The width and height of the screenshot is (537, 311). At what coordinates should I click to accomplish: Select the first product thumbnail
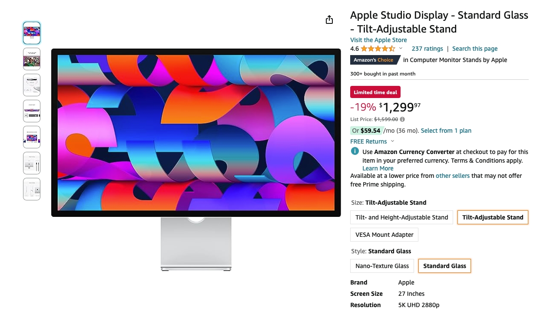tap(32, 33)
